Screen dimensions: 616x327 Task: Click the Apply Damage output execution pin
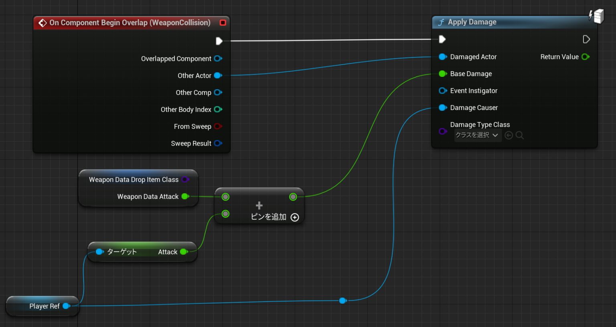(586, 39)
